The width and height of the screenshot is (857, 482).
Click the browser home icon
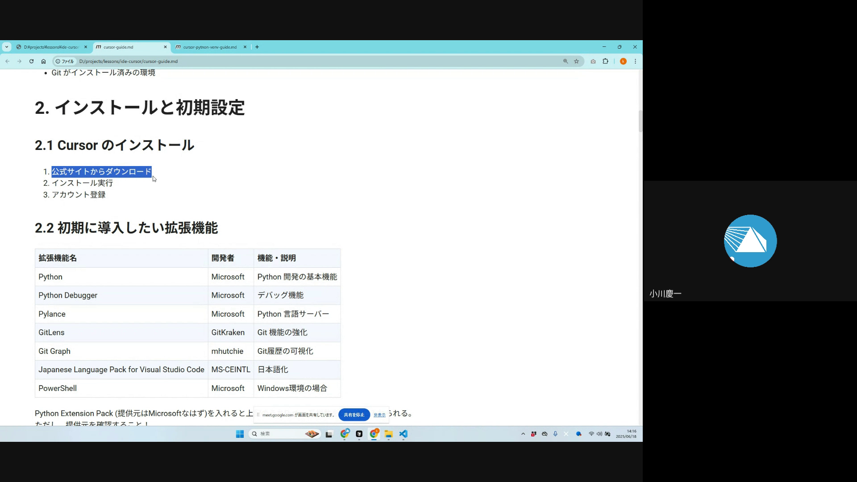point(43,62)
